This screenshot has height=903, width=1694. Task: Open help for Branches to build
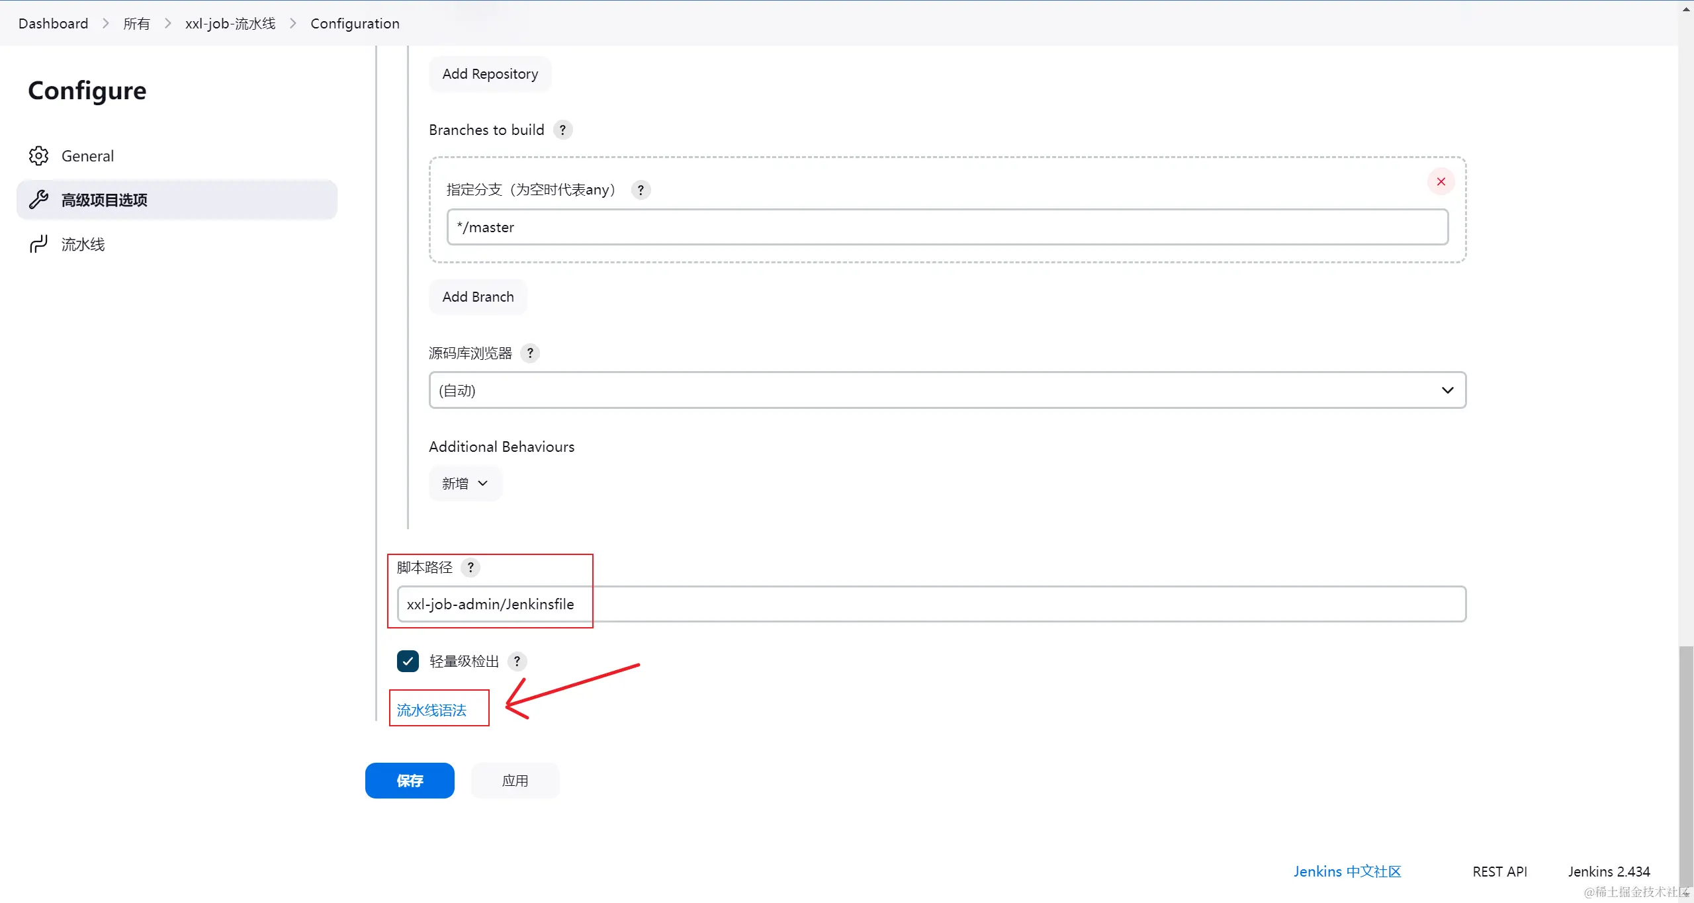coord(562,130)
